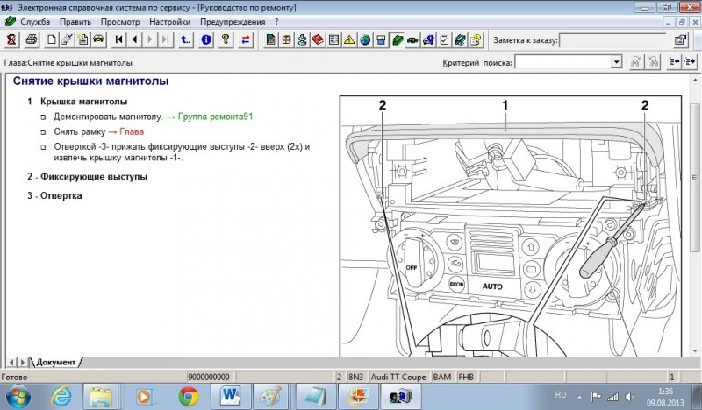Click the 9000000000 status bar number
This screenshot has width=702, height=410.
click(209, 377)
